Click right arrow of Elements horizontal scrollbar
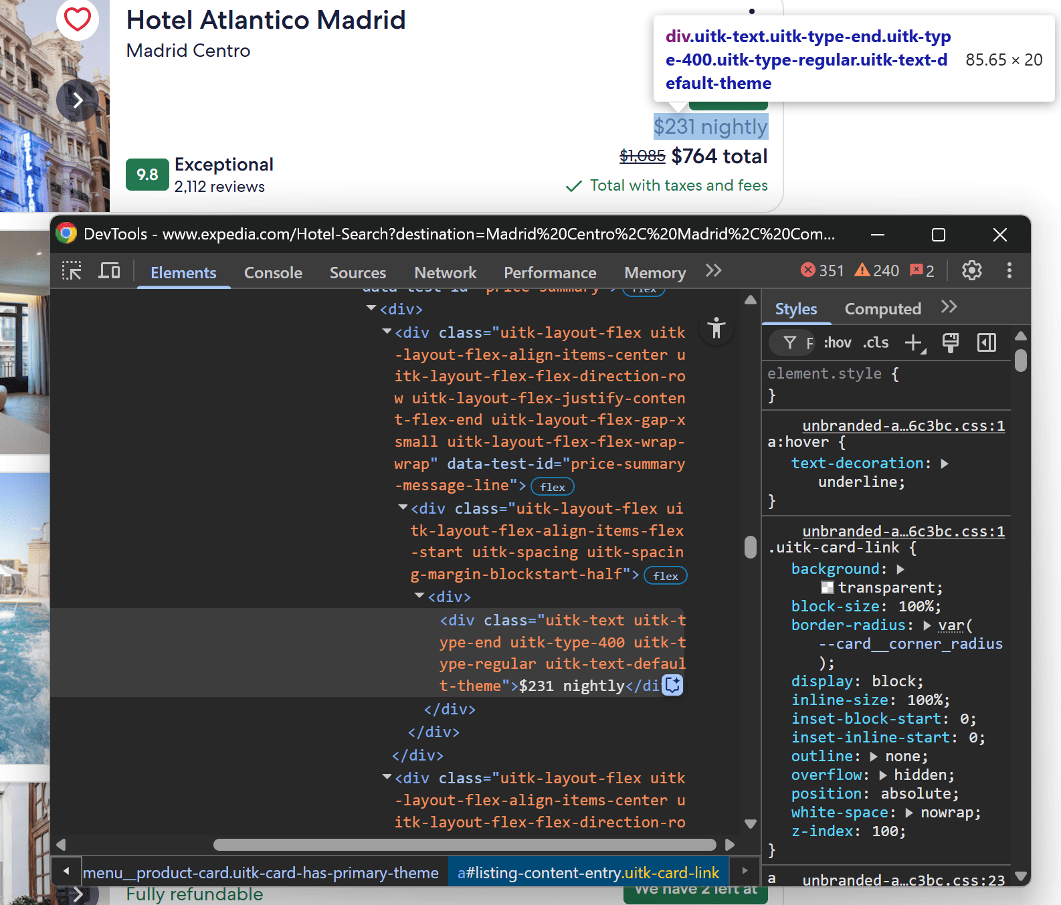 click(x=730, y=844)
